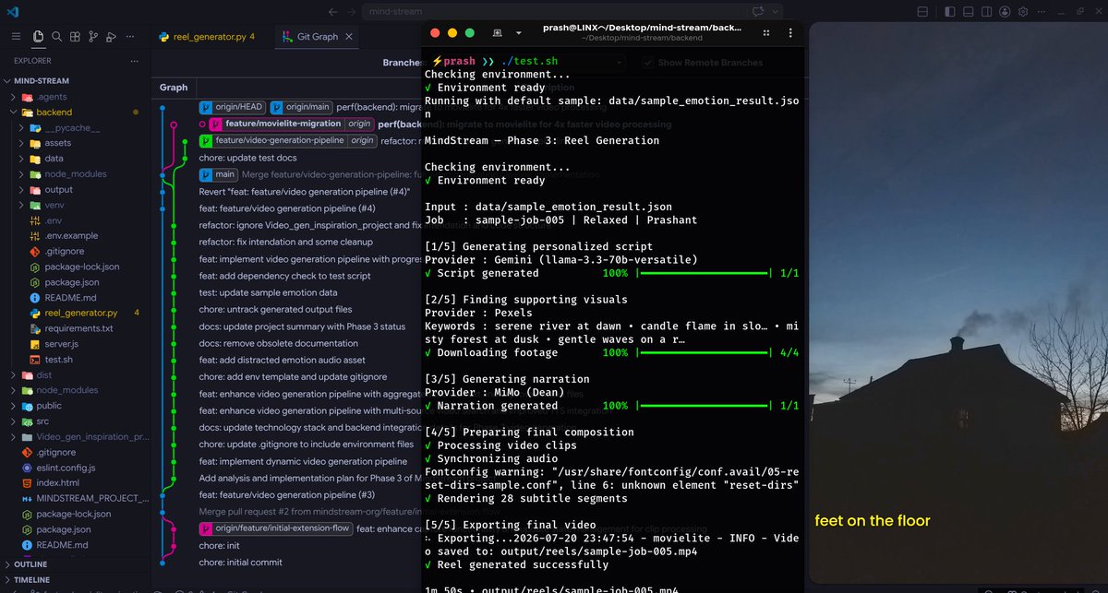Open requirements.txt file
The height and width of the screenshot is (593, 1108).
pyautogui.click(x=76, y=328)
